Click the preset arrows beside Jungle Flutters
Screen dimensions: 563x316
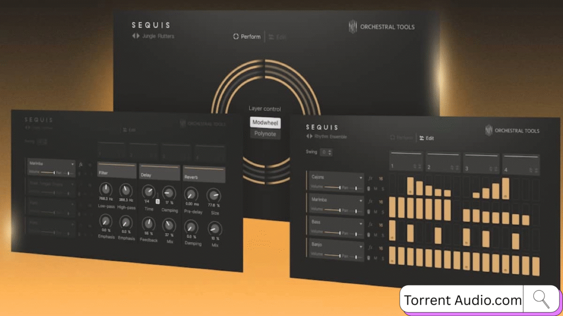[135, 36]
